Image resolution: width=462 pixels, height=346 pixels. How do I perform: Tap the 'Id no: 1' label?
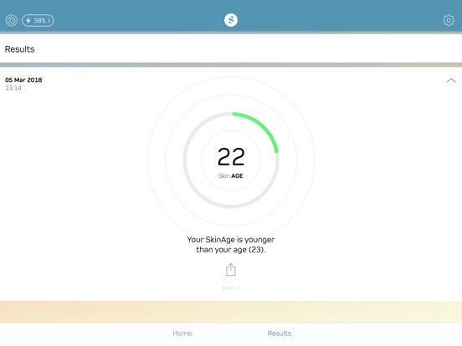[231, 287]
